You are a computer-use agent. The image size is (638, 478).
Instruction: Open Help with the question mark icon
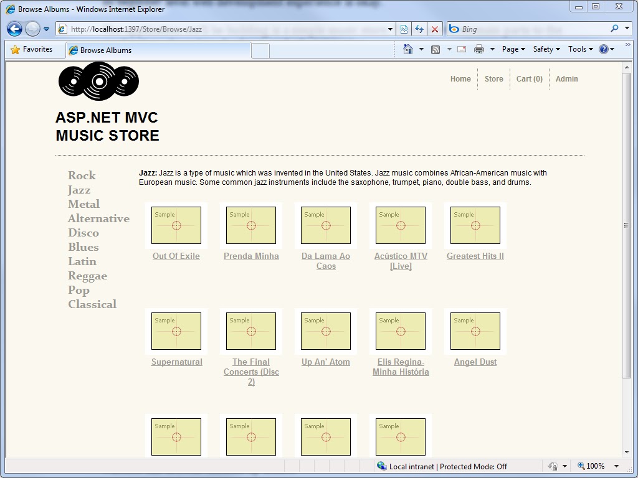(x=603, y=49)
